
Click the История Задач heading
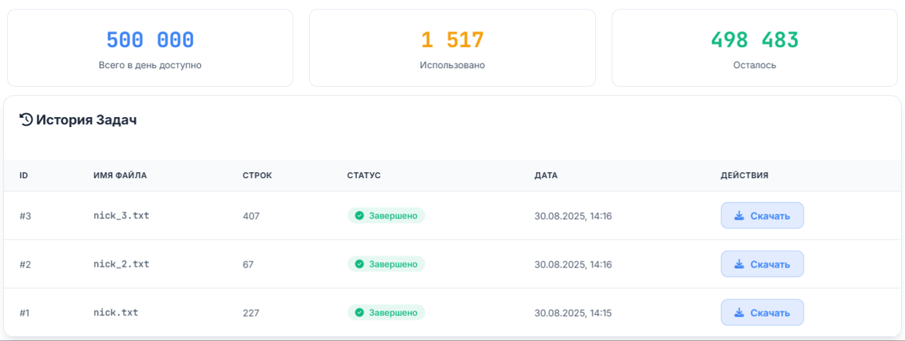tap(86, 120)
